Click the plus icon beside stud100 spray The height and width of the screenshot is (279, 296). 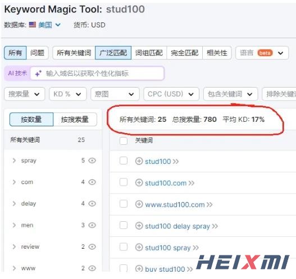pyautogui.click(x=139, y=248)
